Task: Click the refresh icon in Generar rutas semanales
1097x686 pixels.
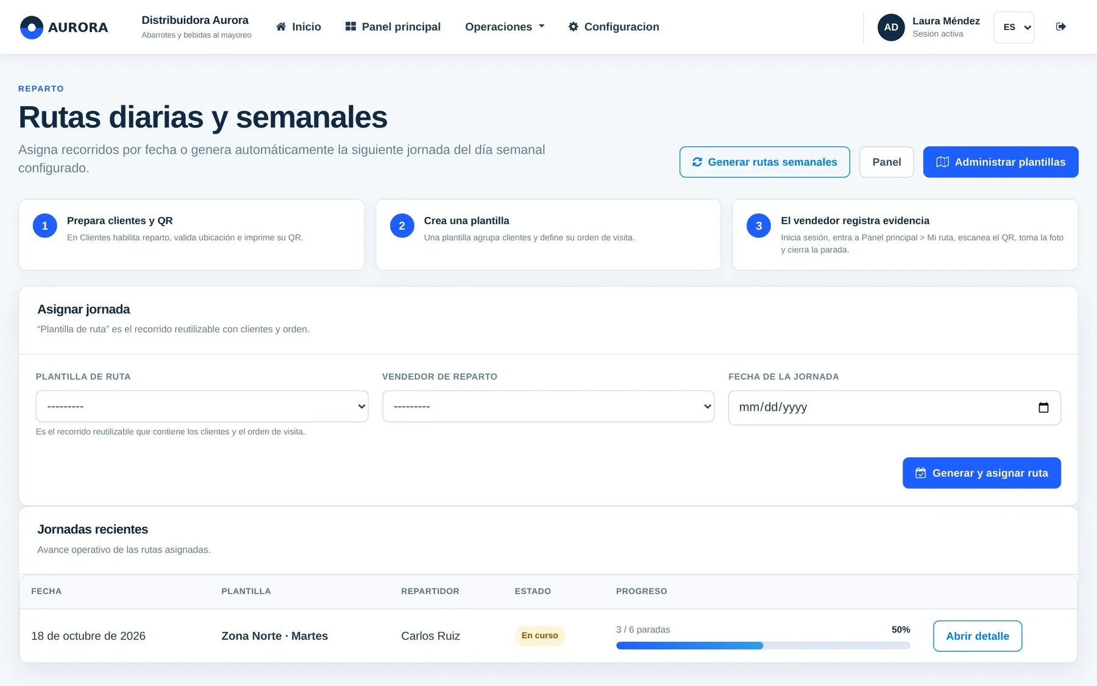Action: (697, 162)
